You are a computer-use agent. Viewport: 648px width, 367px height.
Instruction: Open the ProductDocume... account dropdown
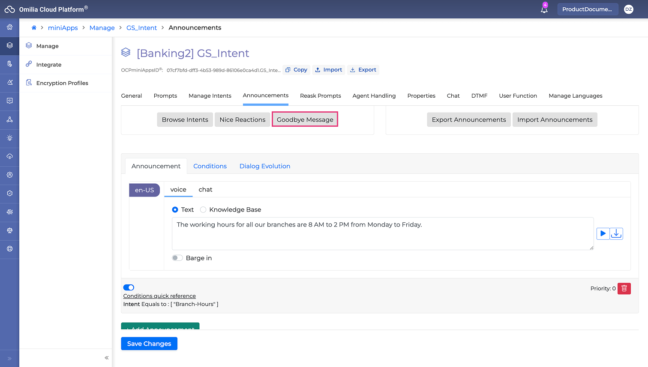point(587,9)
